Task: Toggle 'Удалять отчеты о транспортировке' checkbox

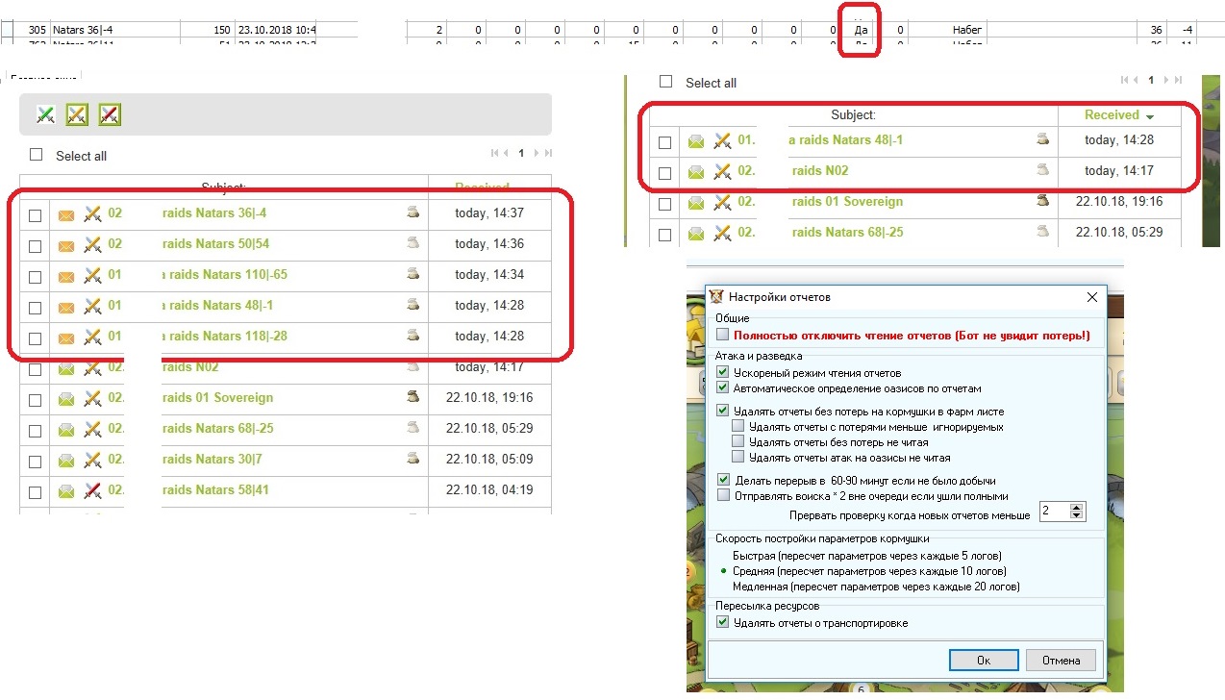Action: (x=723, y=622)
